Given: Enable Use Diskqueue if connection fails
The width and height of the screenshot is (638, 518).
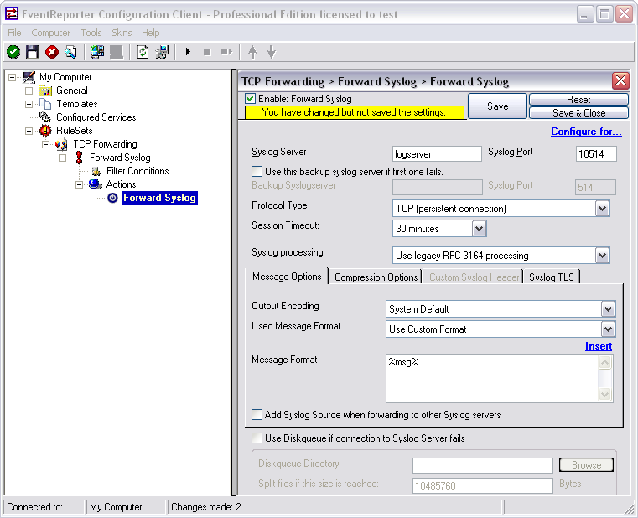Looking at the screenshot, I should [x=257, y=438].
